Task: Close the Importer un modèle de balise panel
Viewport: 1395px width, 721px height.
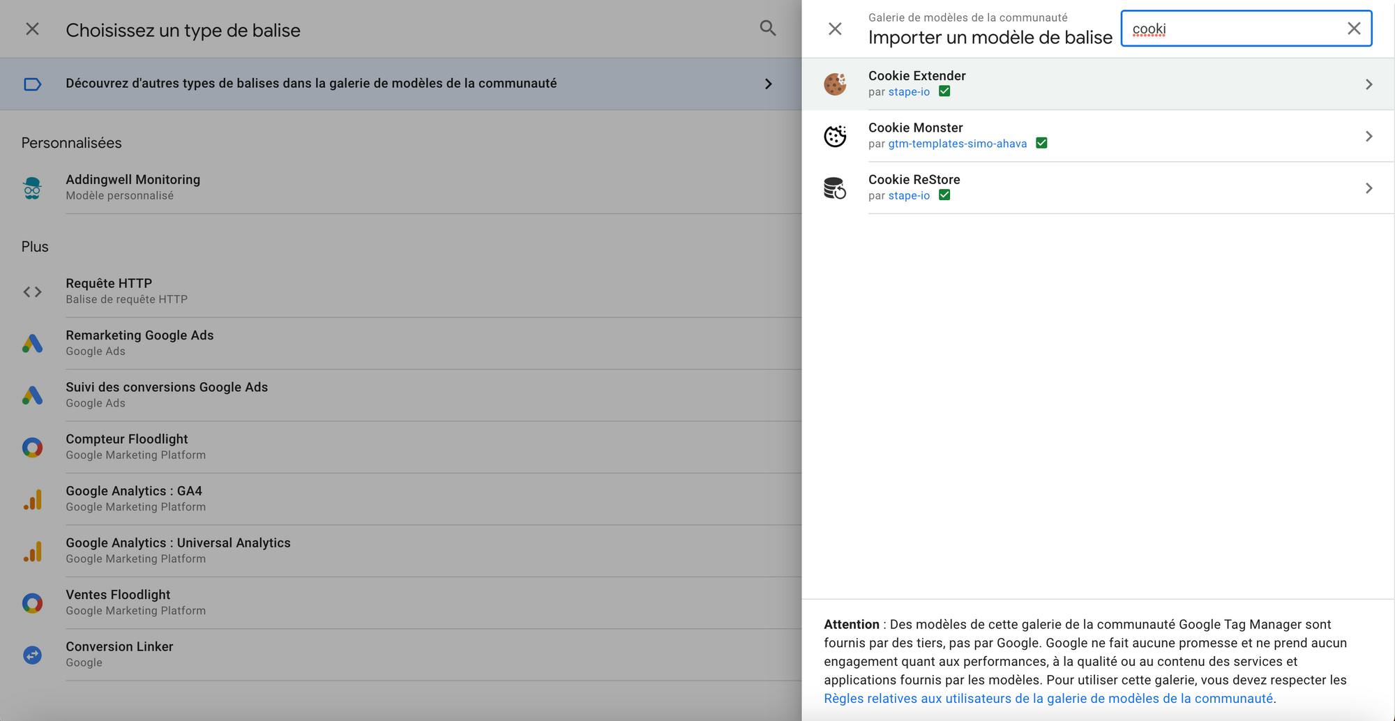Action: pyautogui.click(x=835, y=29)
